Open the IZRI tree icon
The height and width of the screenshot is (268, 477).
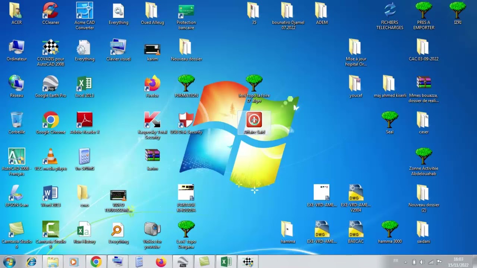coord(458,14)
